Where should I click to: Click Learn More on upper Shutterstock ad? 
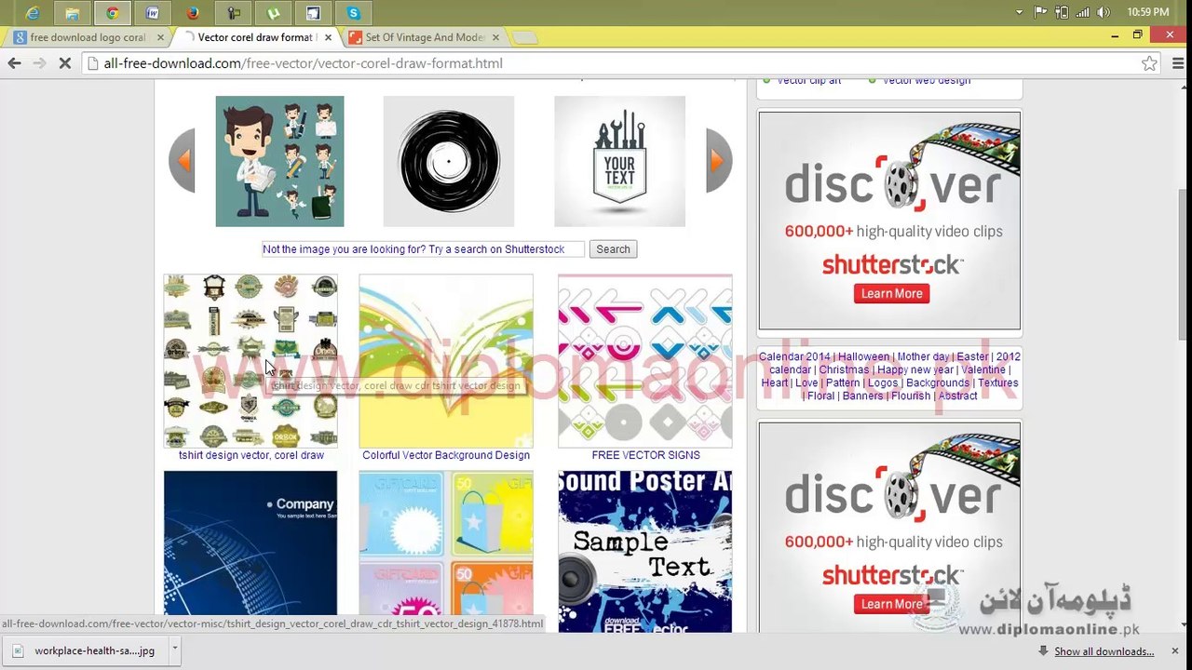pos(891,293)
